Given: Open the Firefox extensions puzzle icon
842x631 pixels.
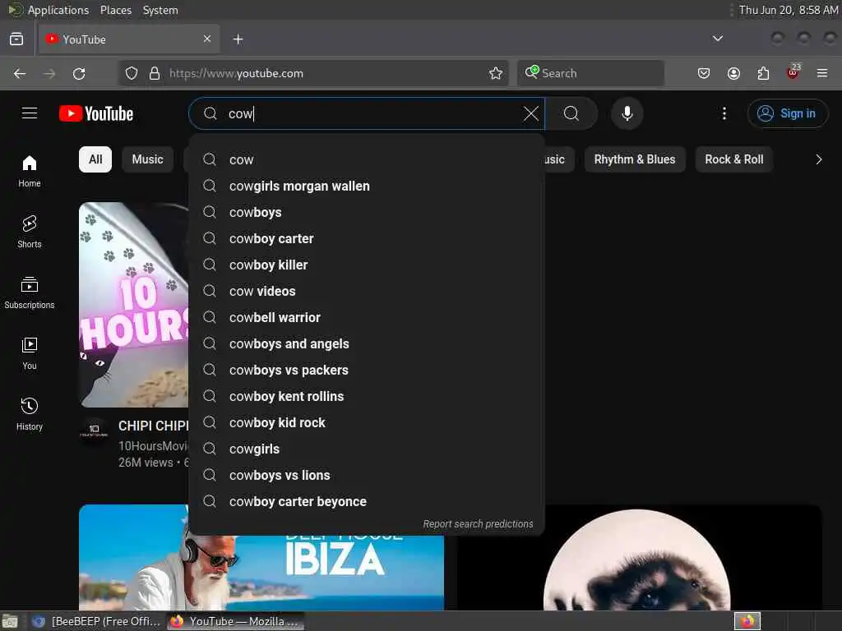Looking at the screenshot, I should tap(763, 73).
